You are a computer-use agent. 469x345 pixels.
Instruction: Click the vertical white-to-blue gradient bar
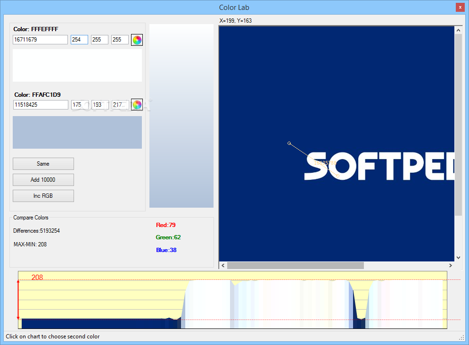[x=181, y=116]
